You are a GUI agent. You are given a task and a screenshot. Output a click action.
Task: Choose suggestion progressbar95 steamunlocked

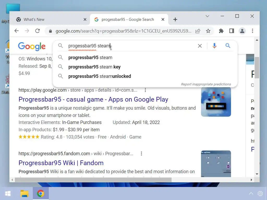[x=145, y=76]
